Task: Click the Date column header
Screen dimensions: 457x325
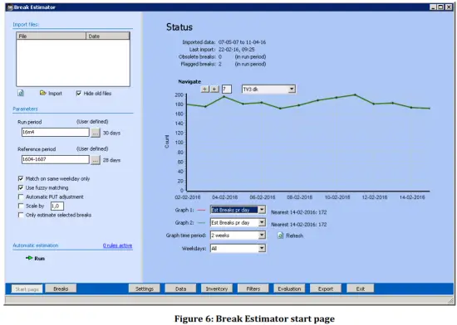Action: click(108, 36)
